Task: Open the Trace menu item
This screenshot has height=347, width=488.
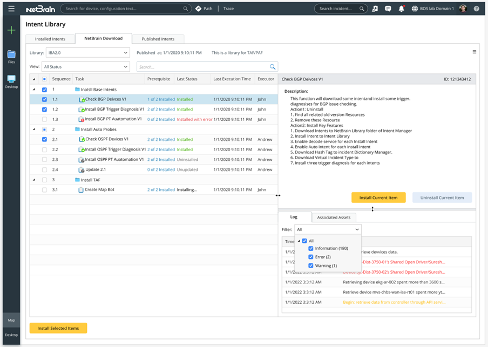Action: tap(228, 9)
